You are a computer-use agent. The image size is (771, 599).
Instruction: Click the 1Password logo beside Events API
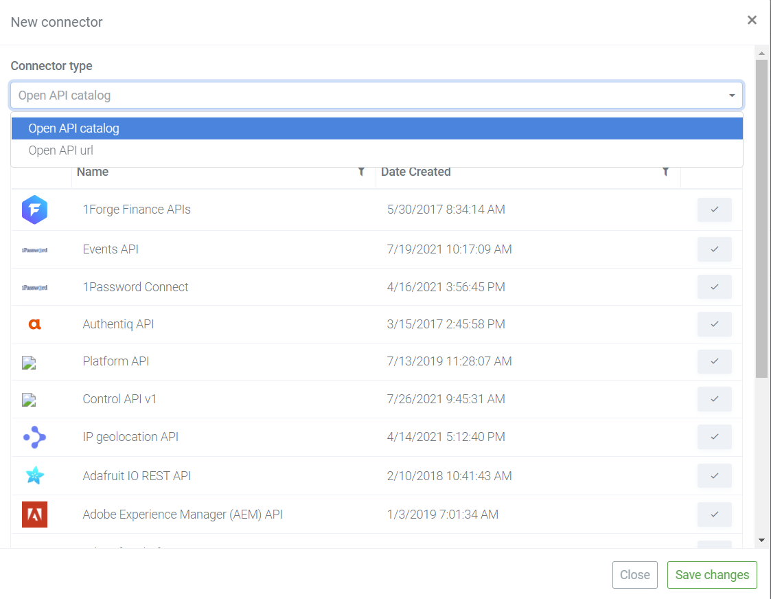34,250
